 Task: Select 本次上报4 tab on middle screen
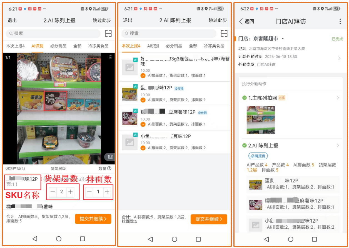pos(131,46)
